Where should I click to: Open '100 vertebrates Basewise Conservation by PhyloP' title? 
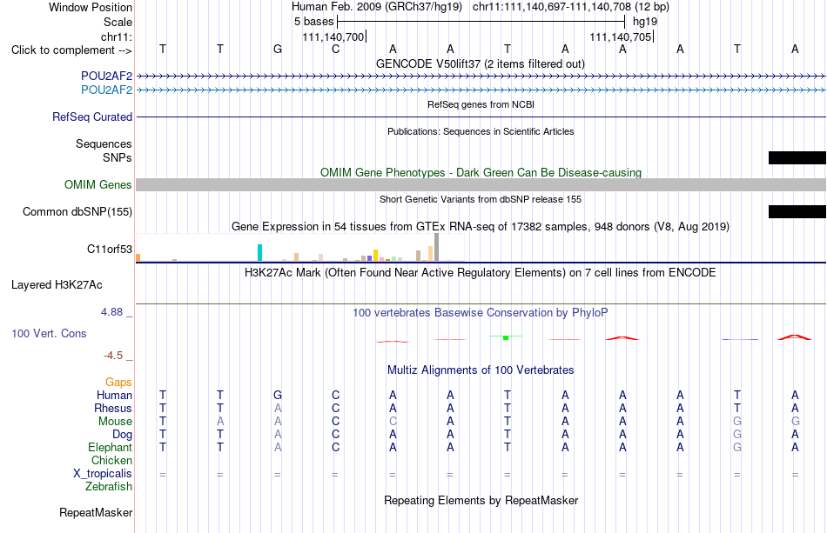point(481,313)
